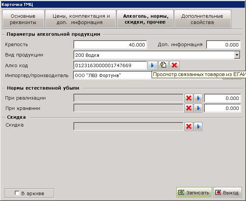Select the Алкоголь, нормы, скидки, прочее tab

(145, 19)
